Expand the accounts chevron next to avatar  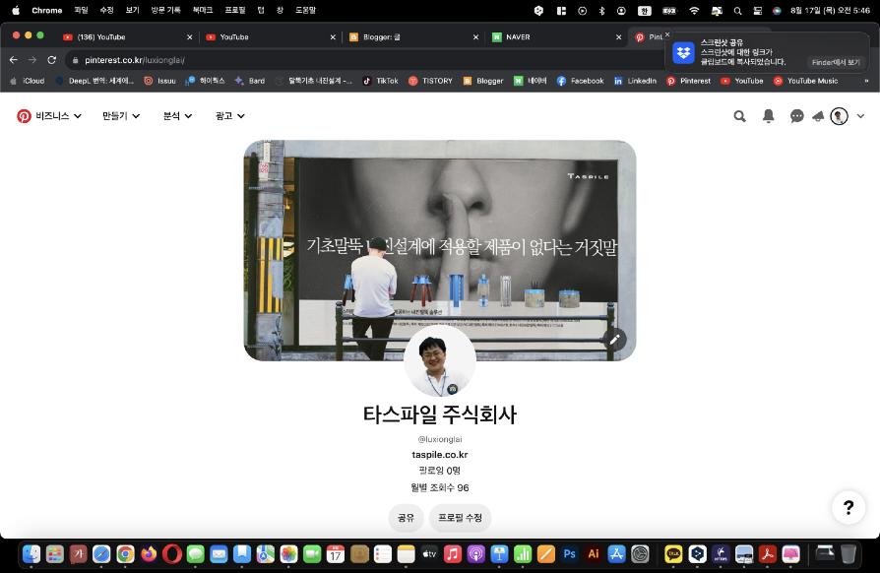(x=860, y=116)
